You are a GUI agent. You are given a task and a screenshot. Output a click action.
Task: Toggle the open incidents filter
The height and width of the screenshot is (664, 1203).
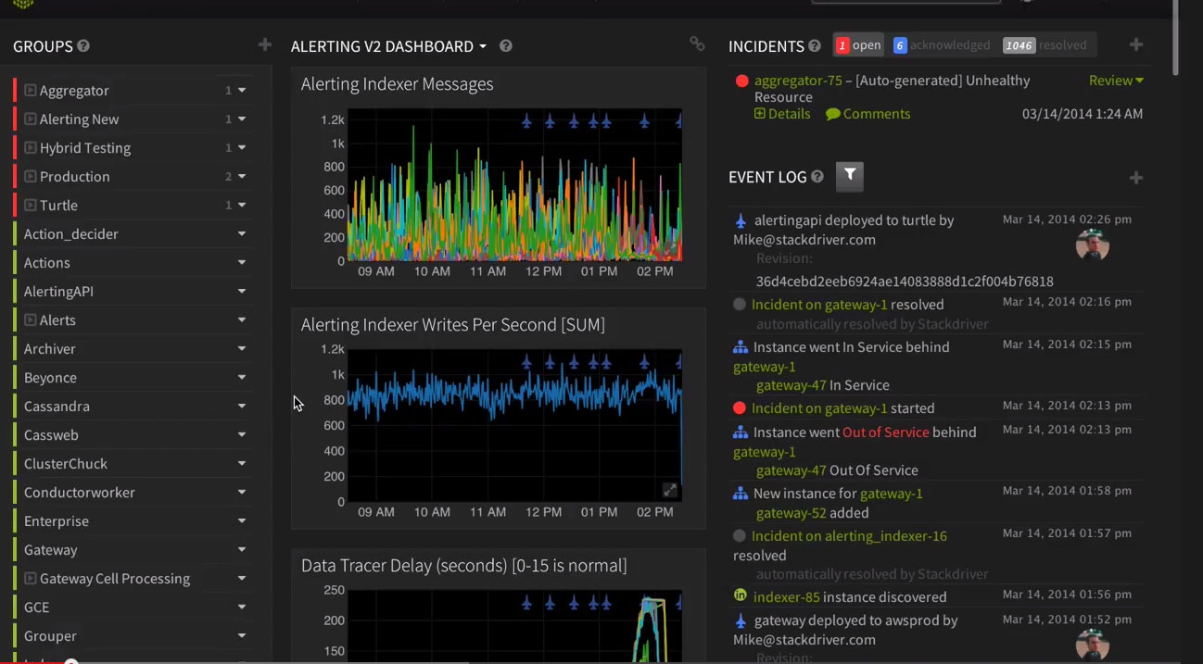(x=857, y=44)
